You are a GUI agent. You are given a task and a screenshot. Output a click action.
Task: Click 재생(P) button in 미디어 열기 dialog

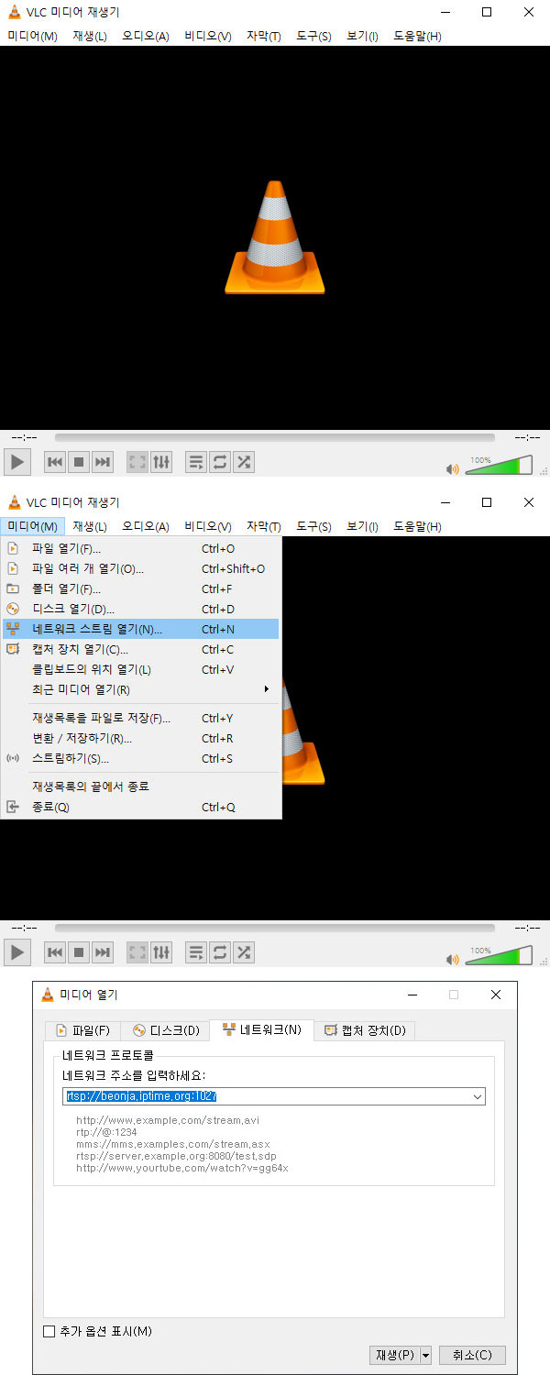click(394, 1355)
